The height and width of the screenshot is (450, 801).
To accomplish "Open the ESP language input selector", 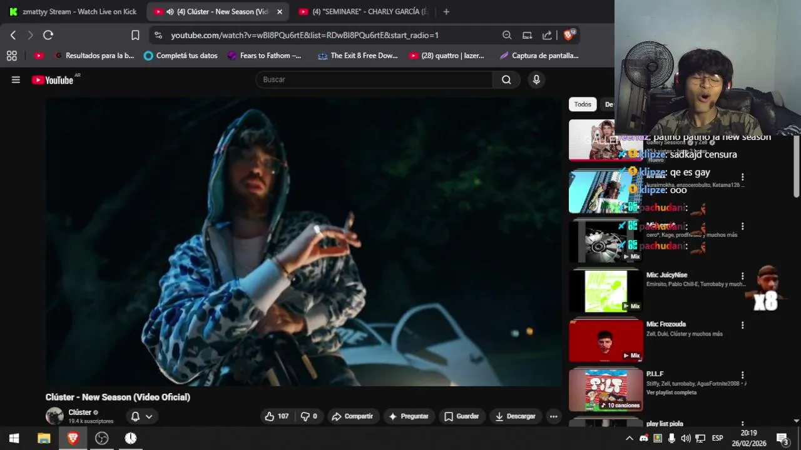I will (x=717, y=438).
